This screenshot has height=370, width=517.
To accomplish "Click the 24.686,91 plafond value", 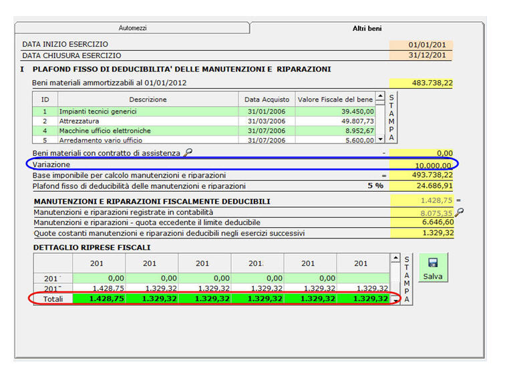I will (x=421, y=186).
